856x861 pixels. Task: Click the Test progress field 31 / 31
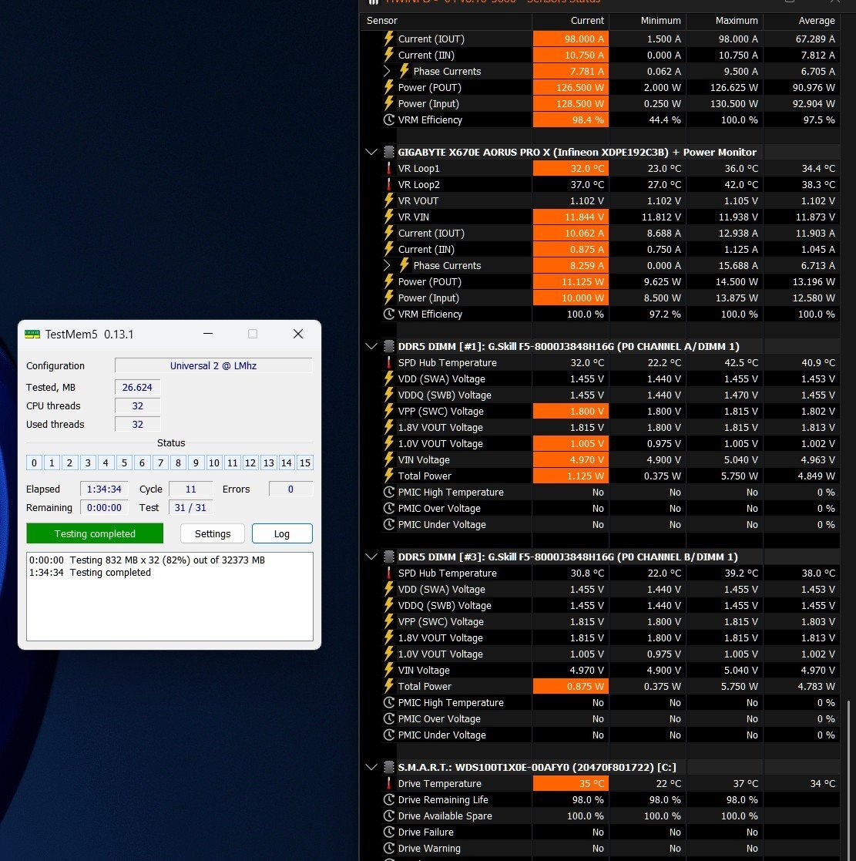[x=190, y=507]
